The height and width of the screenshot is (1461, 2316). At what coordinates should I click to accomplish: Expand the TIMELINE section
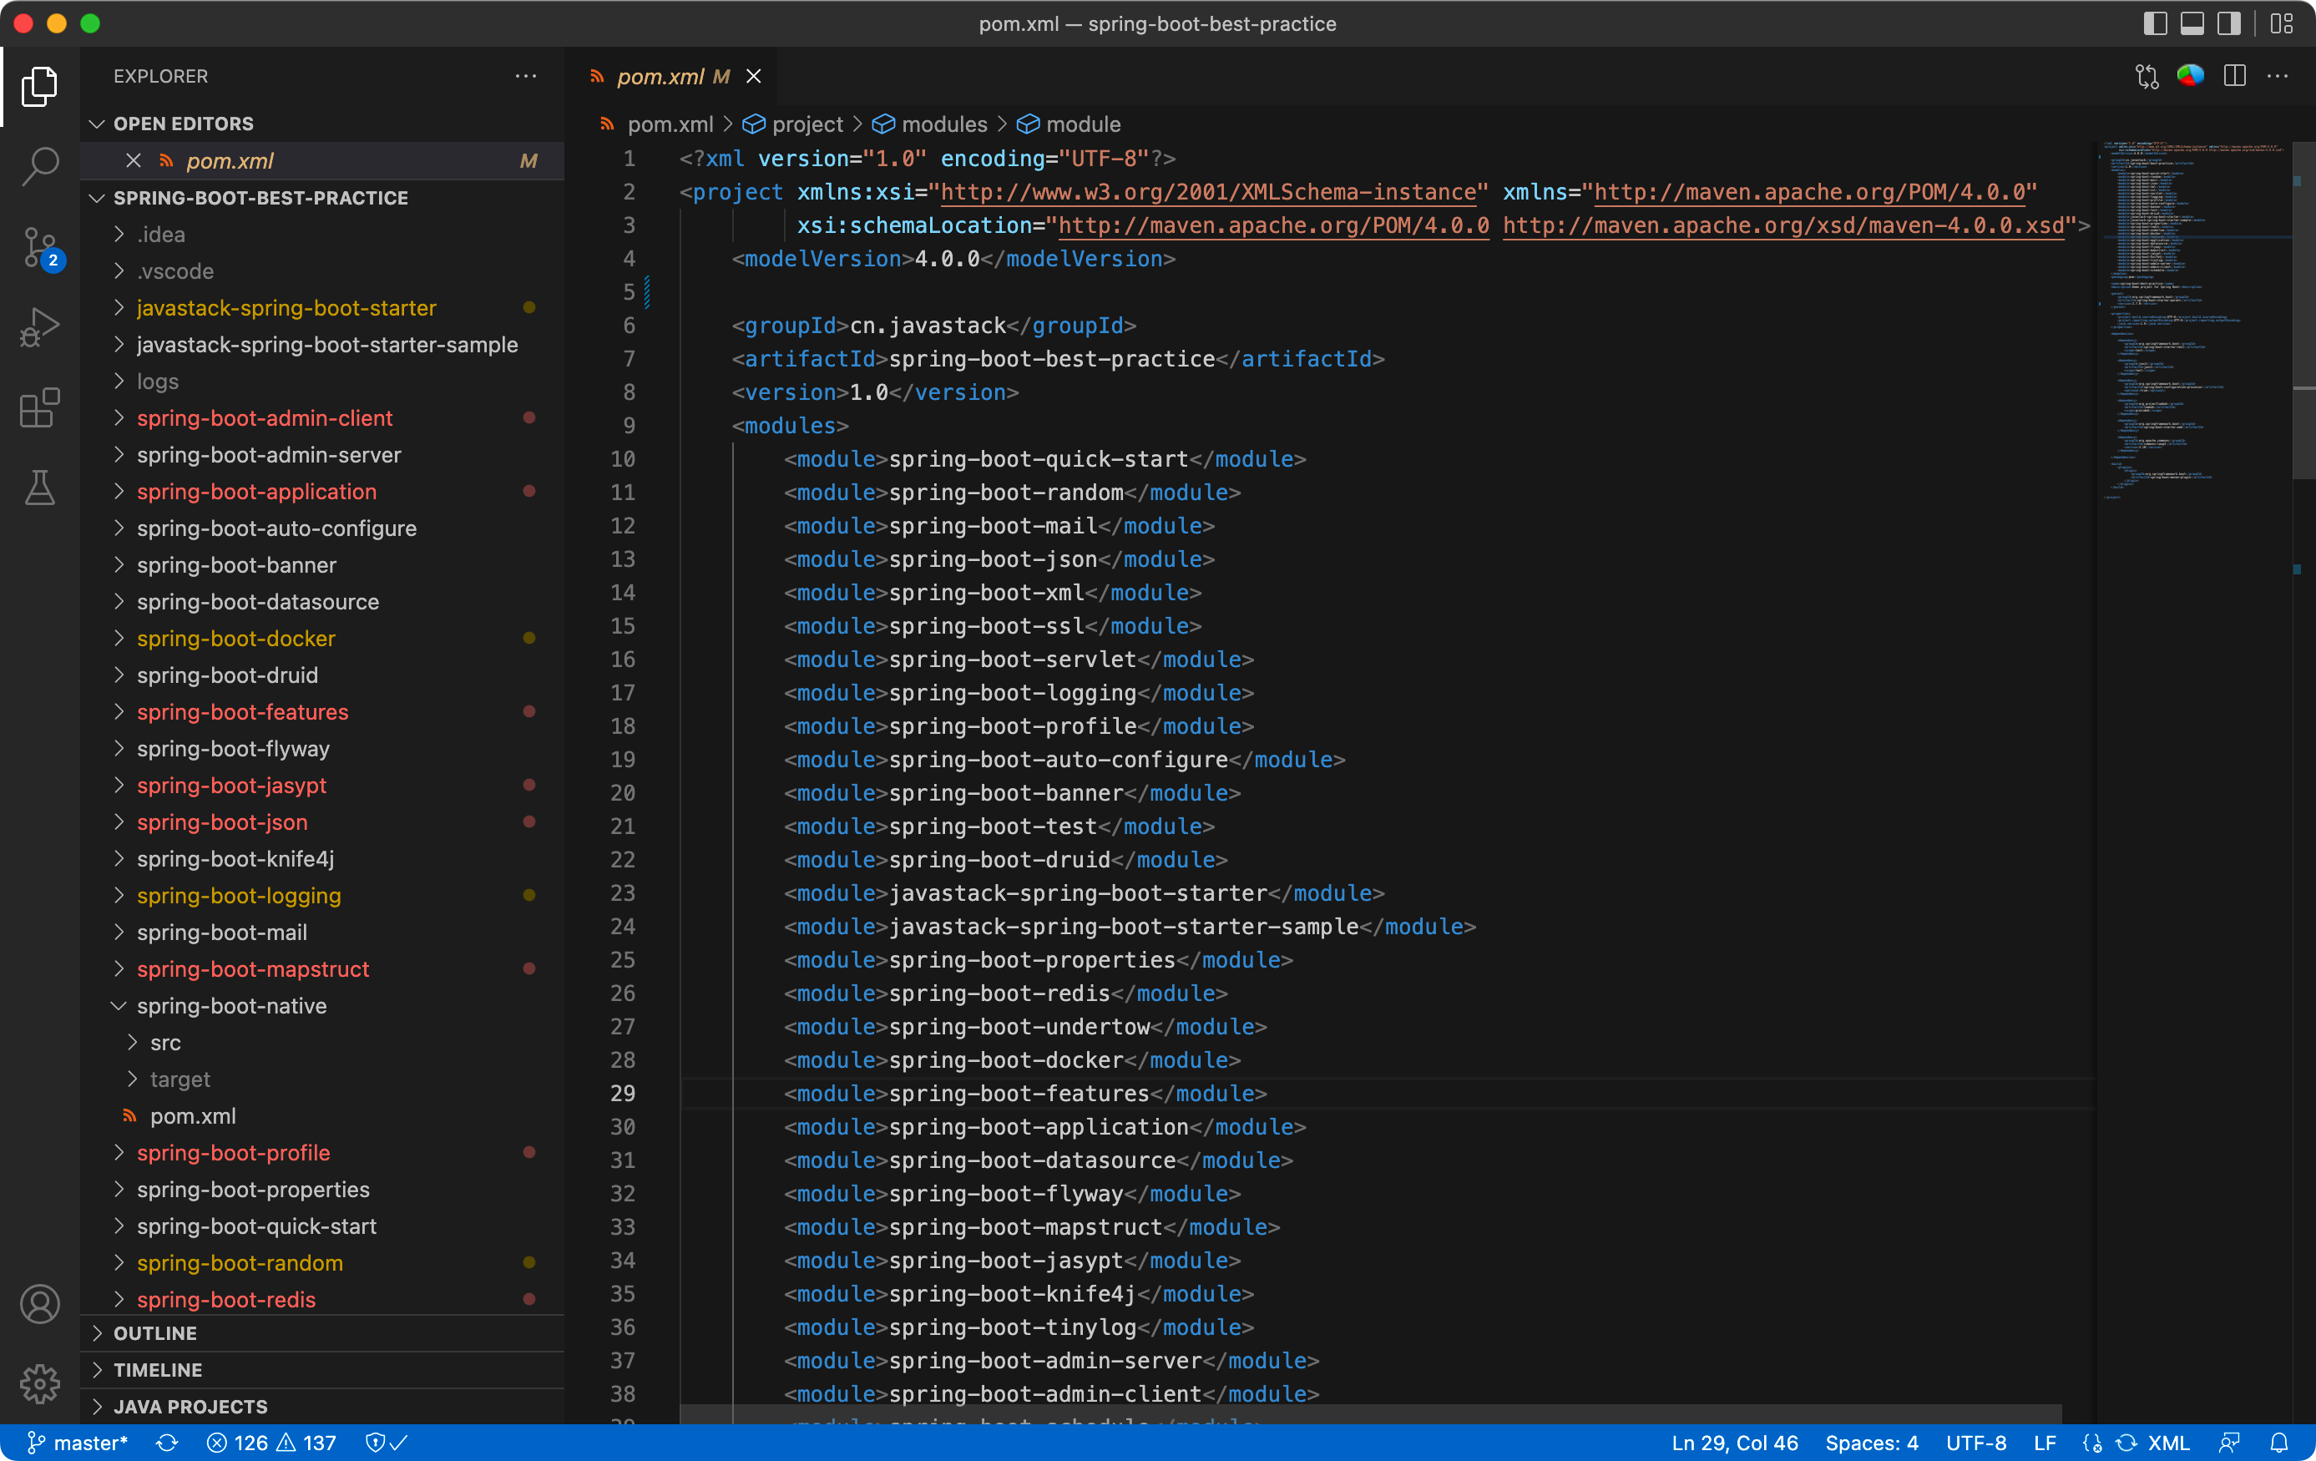point(322,1370)
